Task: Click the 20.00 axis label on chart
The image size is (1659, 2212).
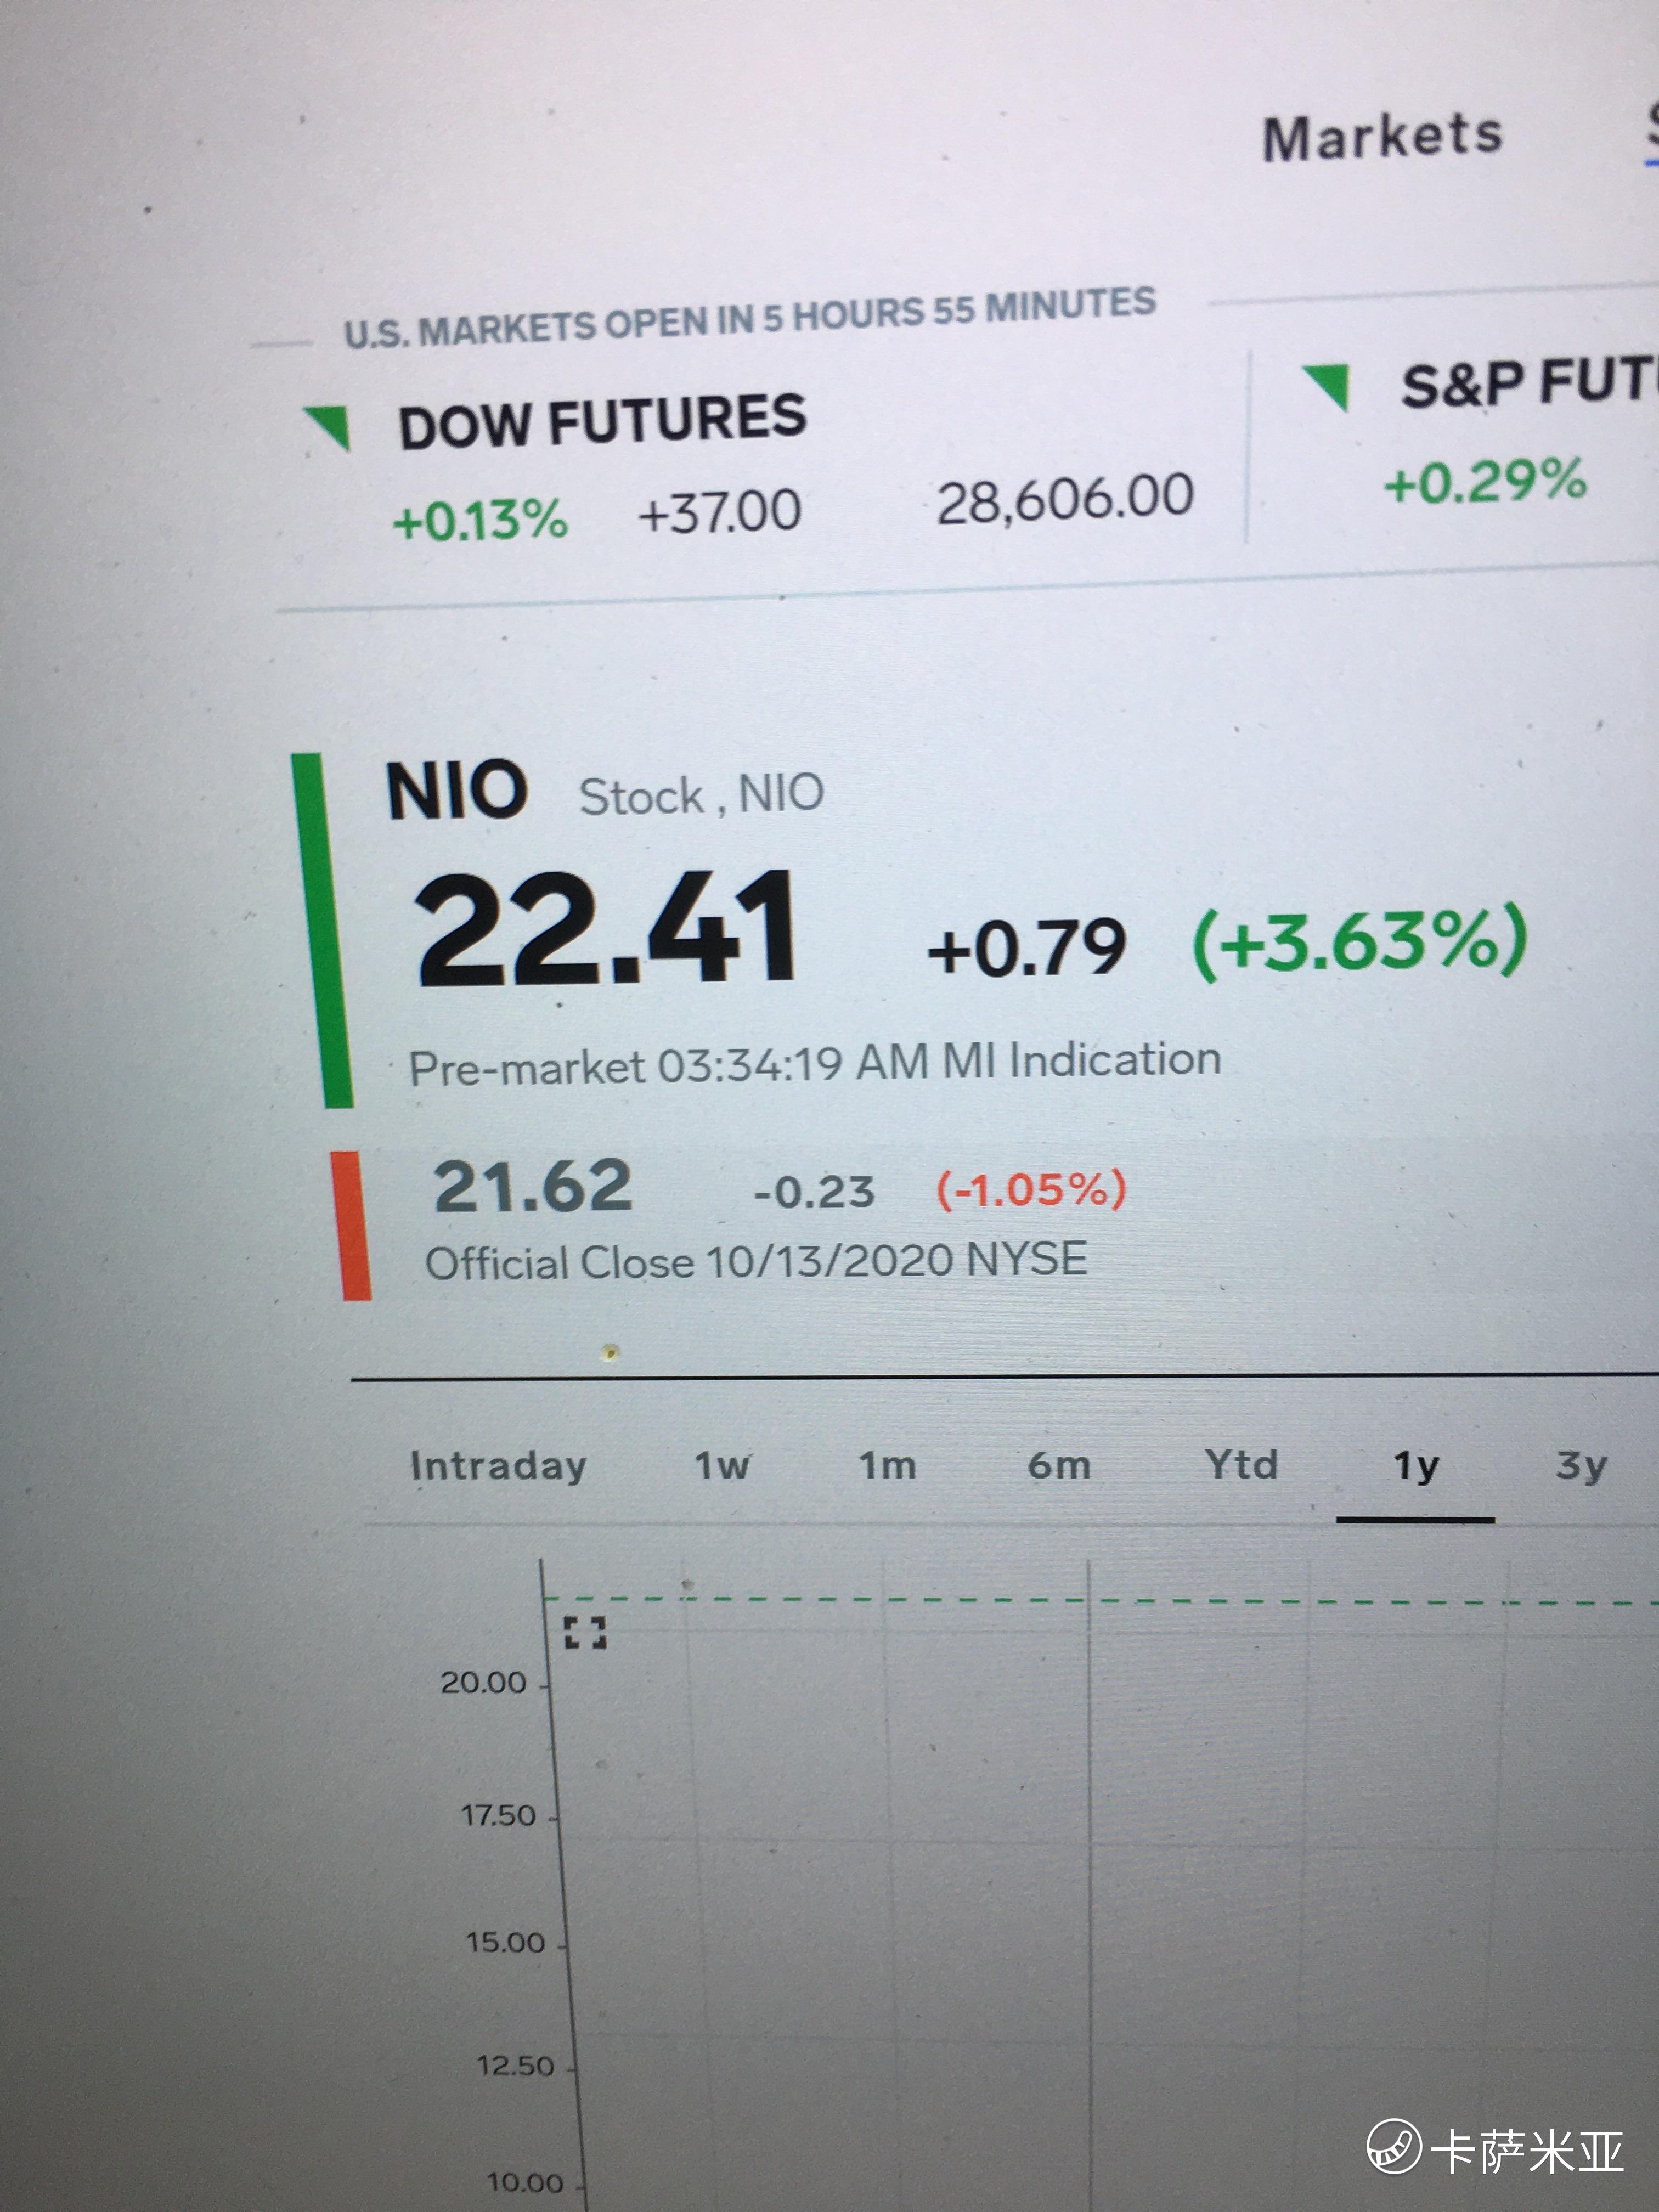Action: pos(483,1682)
